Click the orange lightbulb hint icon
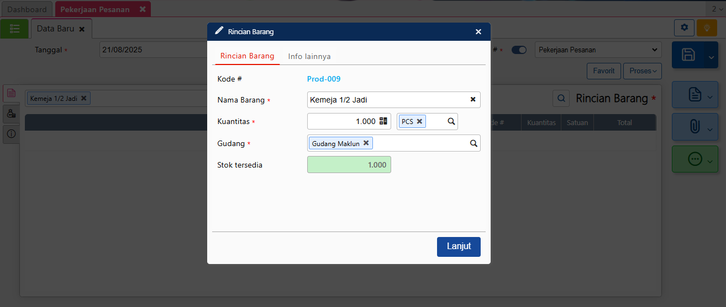This screenshot has height=307, width=726. pyautogui.click(x=707, y=28)
